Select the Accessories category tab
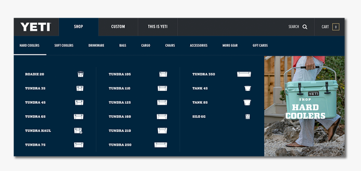This screenshot has width=361, height=171. (199, 46)
